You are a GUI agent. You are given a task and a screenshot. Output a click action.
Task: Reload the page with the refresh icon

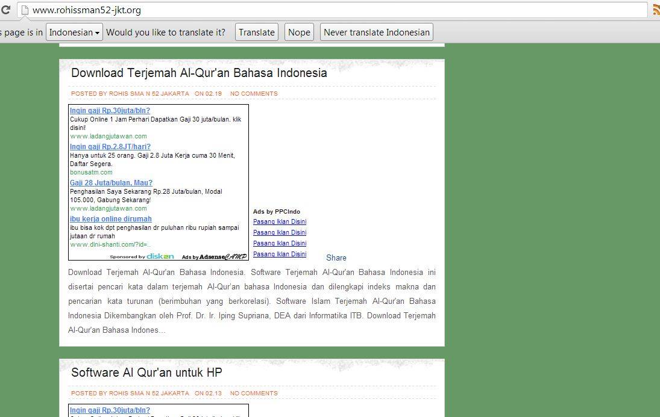tap(5, 10)
